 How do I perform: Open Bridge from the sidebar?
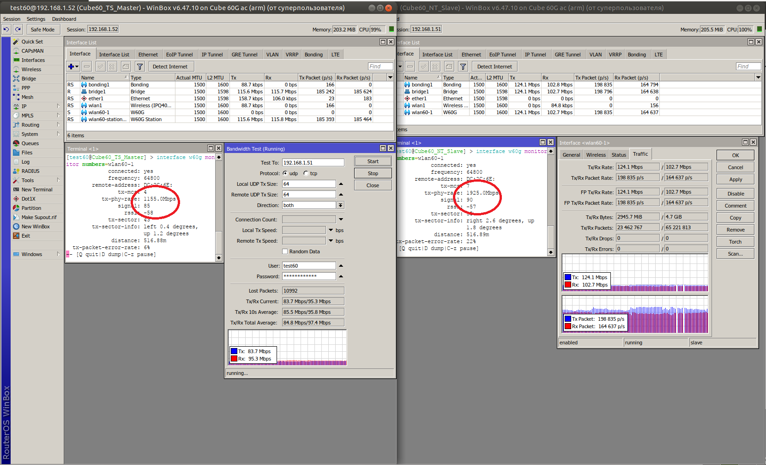click(x=29, y=79)
